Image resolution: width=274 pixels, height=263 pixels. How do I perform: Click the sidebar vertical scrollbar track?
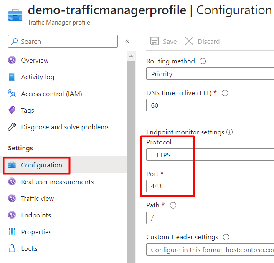[131, 162]
